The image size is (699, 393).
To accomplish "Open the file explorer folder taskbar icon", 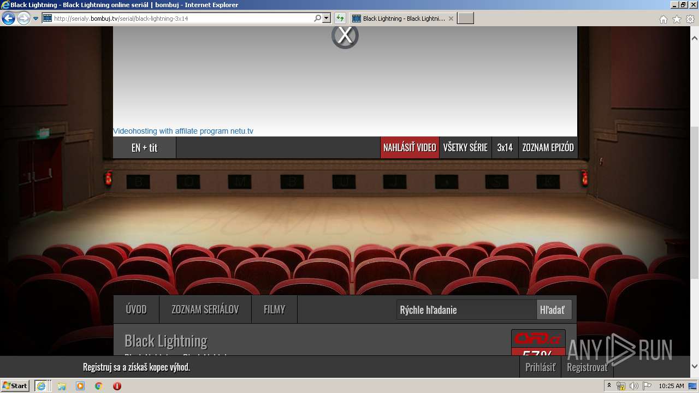I will tap(62, 386).
